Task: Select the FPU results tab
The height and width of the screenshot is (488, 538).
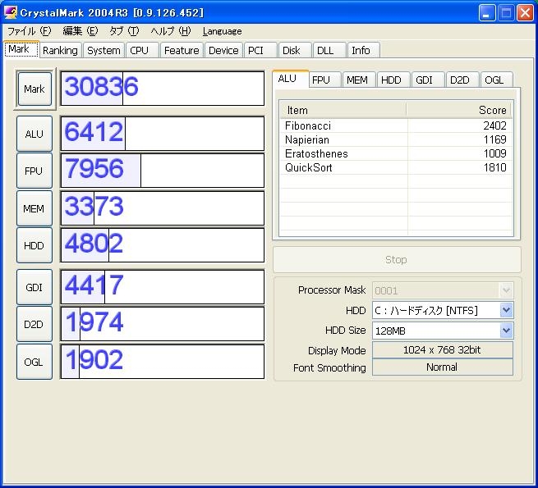Action: pyautogui.click(x=321, y=80)
